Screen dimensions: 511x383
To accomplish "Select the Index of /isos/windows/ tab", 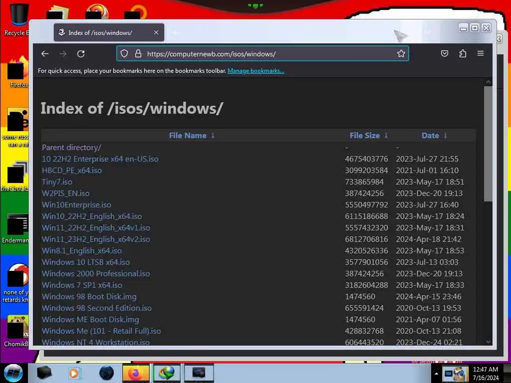I will point(109,32).
